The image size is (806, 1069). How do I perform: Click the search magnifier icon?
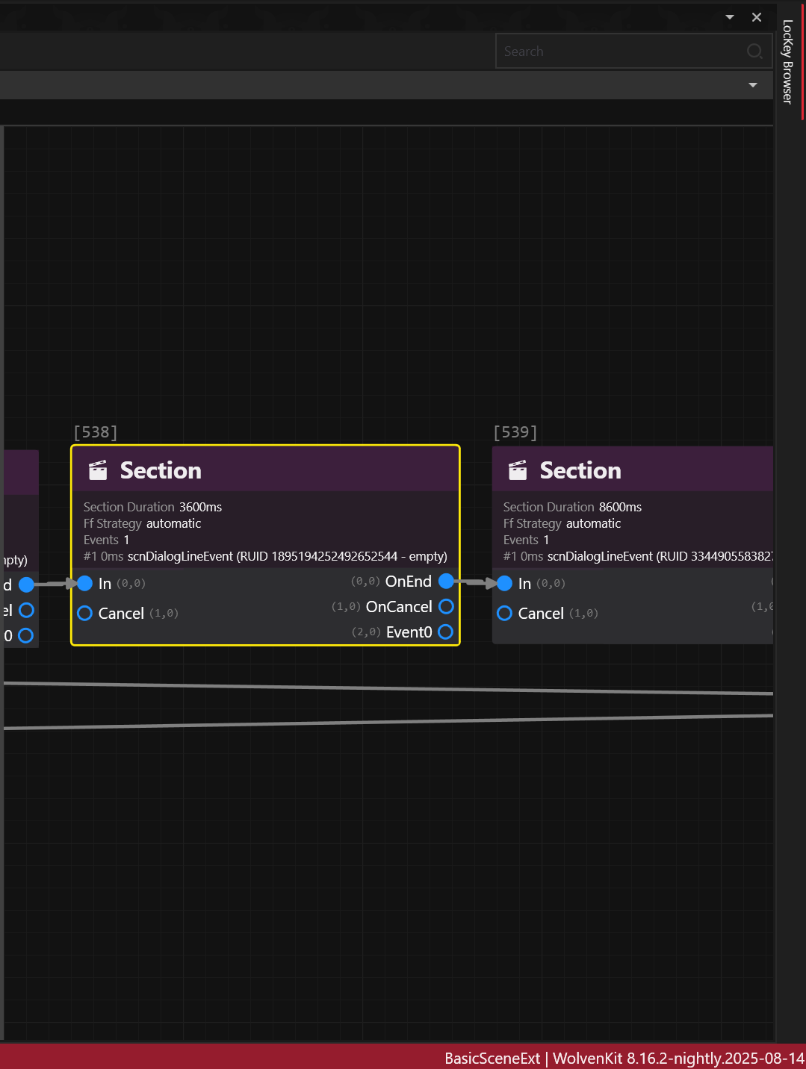pos(754,52)
